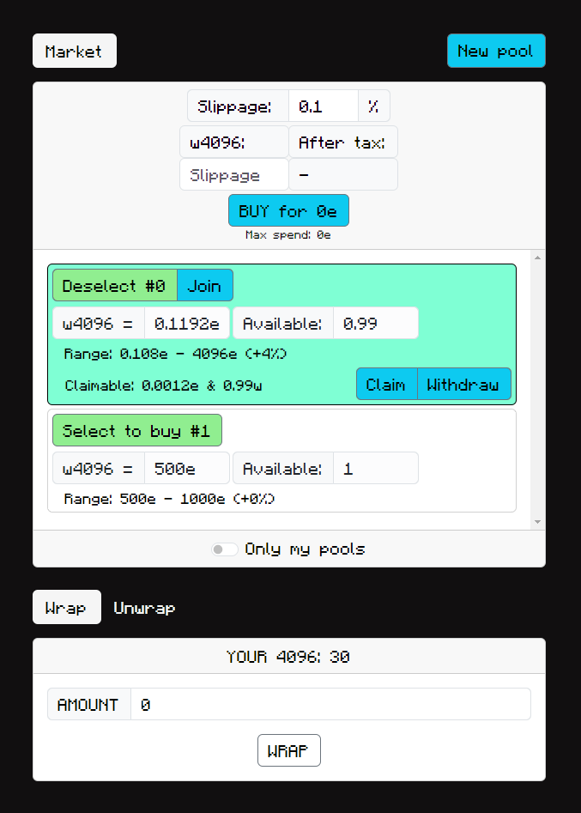
Task: Deselect pool #0
Action: click(114, 285)
